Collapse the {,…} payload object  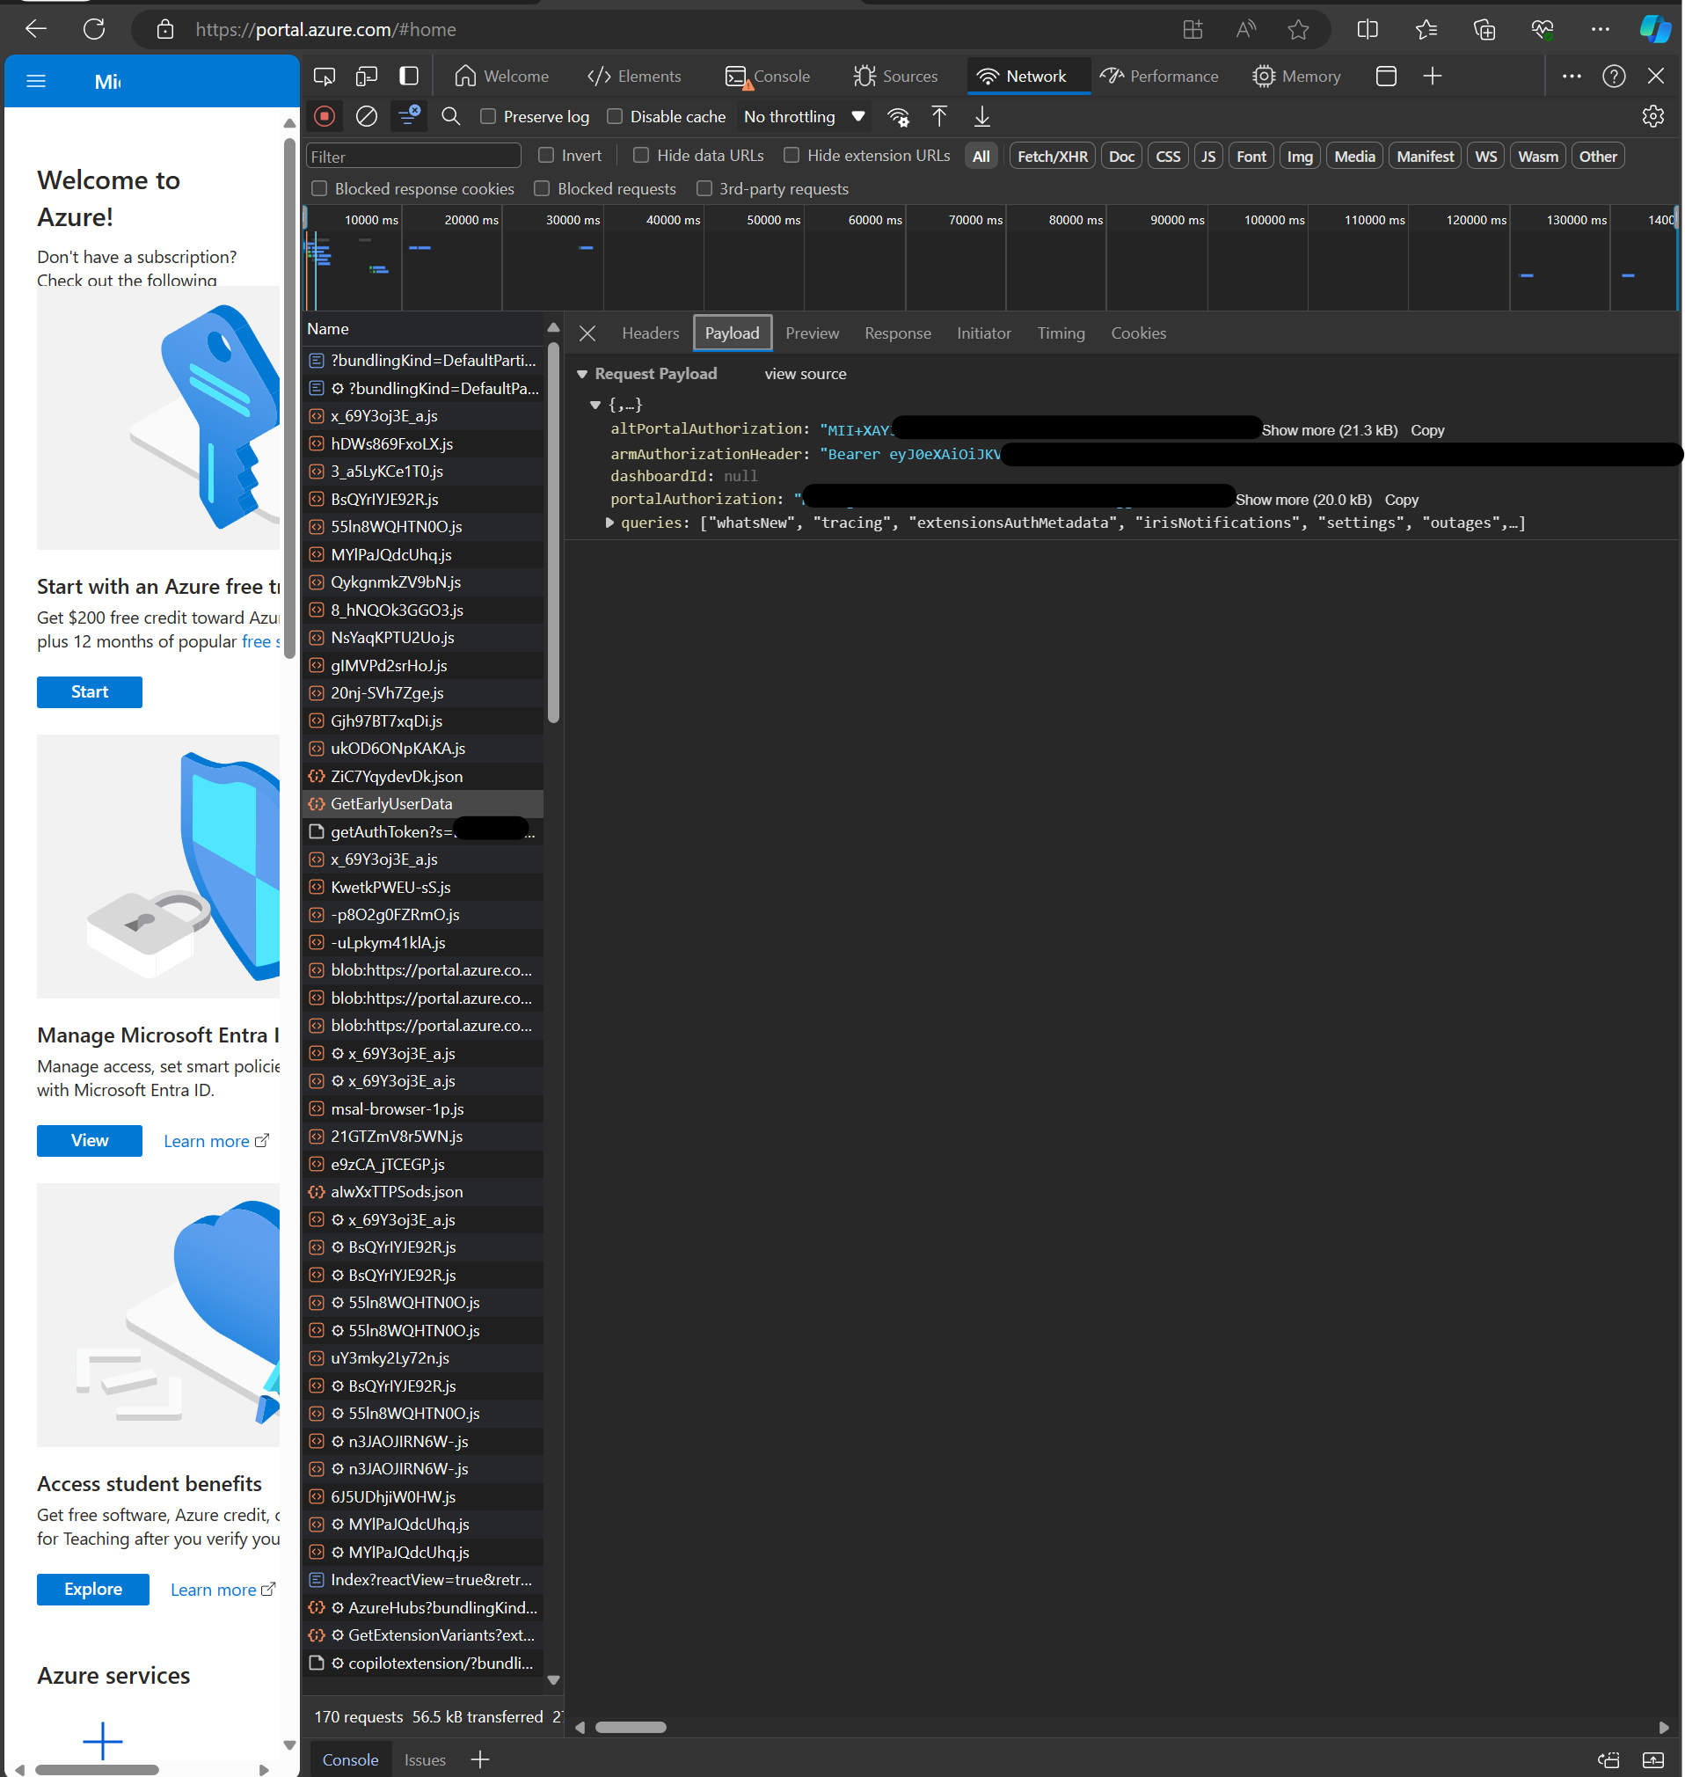point(594,405)
